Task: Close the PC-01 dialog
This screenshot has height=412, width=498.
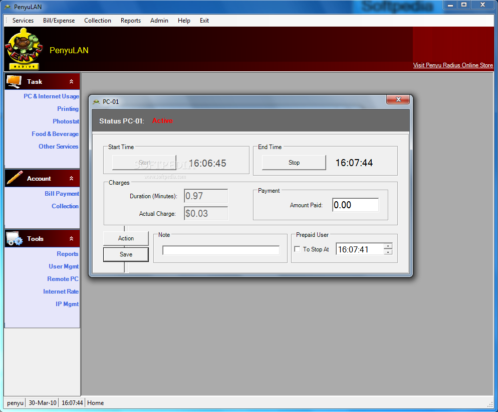Action: point(398,99)
